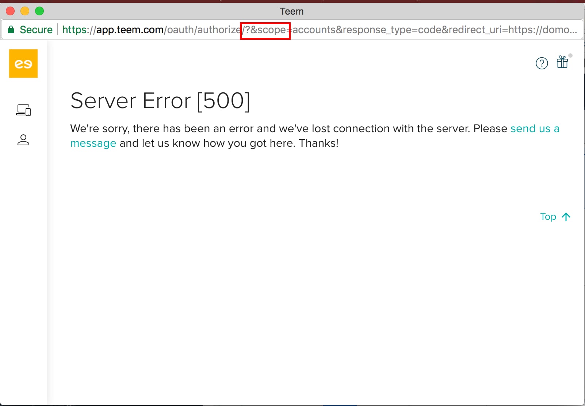Open the user profile icon in sidebar
585x406 pixels.
pyautogui.click(x=23, y=140)
